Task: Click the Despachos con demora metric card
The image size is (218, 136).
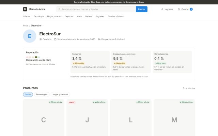Action: [x=131, y=62]
